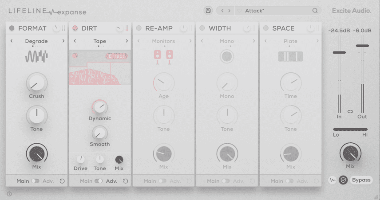380x200 pixels.
Task: Click the Degrade waveform icon
Action: pyautogui.click(x=36, y=57)
